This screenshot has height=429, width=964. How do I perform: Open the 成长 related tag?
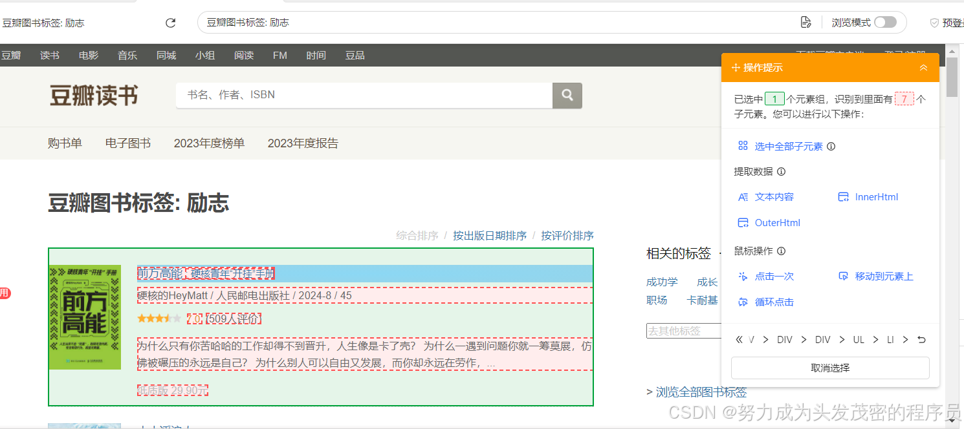pos(707,282)
